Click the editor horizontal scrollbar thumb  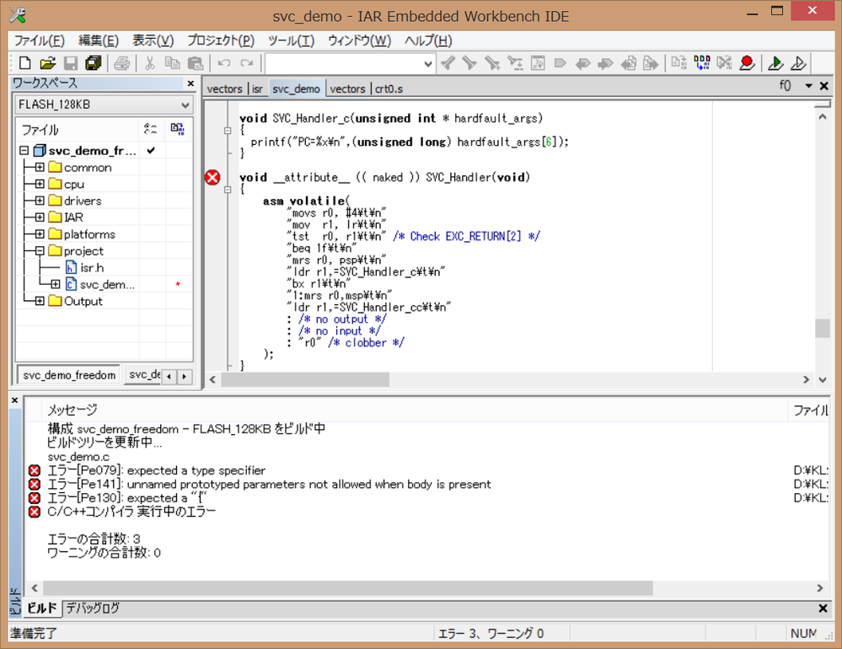(306, 379)
